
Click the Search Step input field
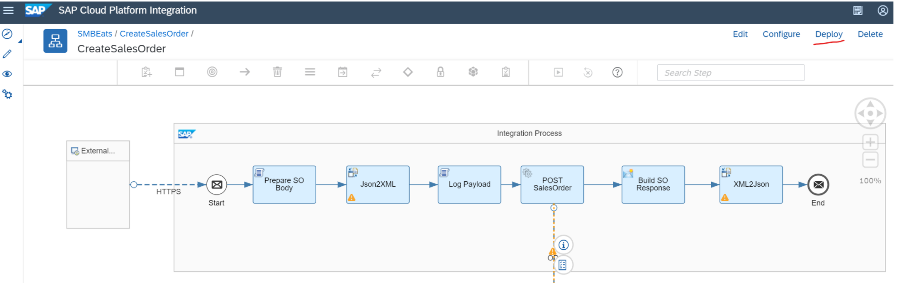730,73
